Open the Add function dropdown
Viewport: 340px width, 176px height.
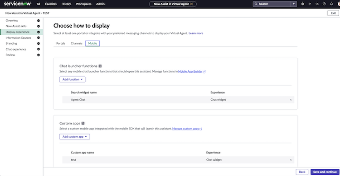[x=73, y=79]
